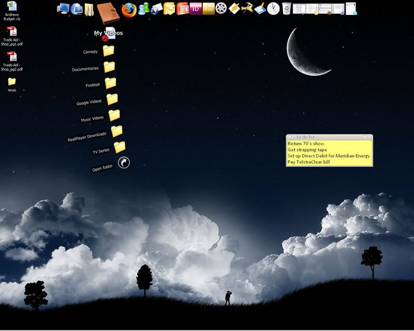
Task: Switch to window thumbnail with Internet Explorer badge
Action: (351, 9)
